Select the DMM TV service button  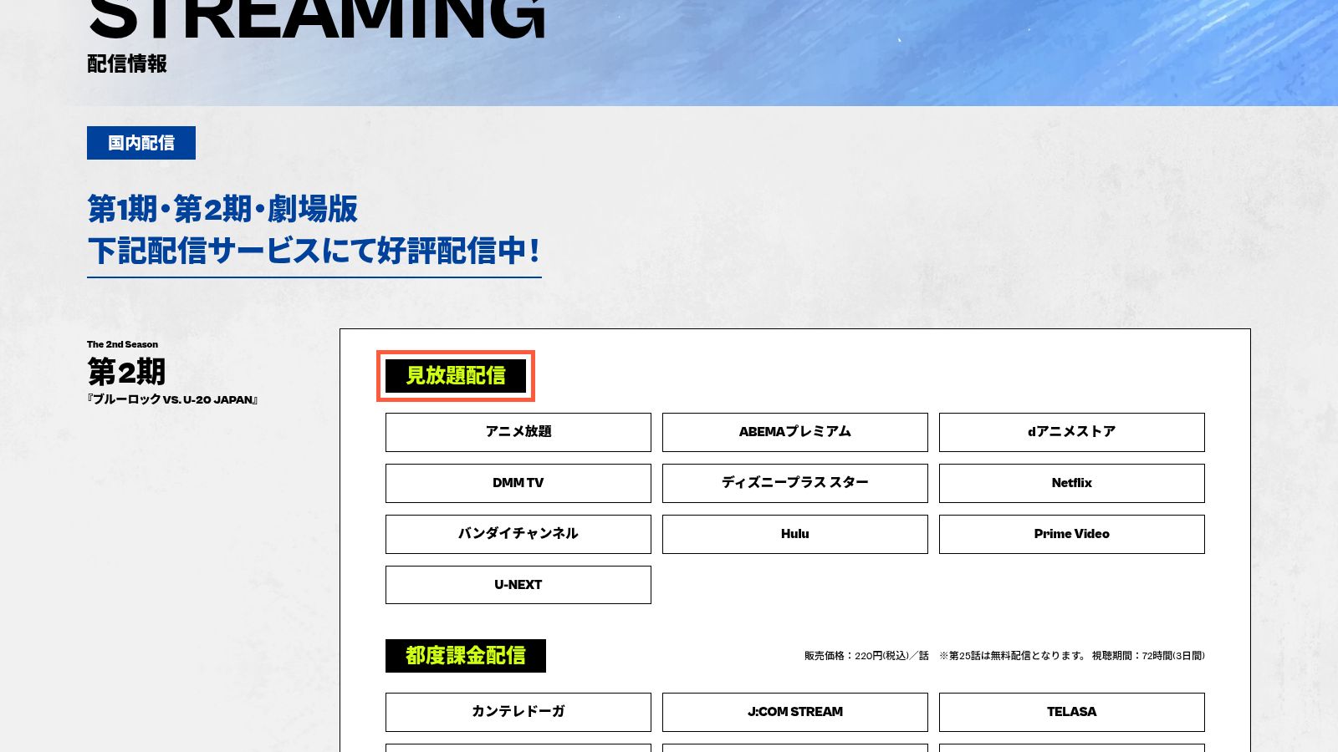tap(518, 483)
